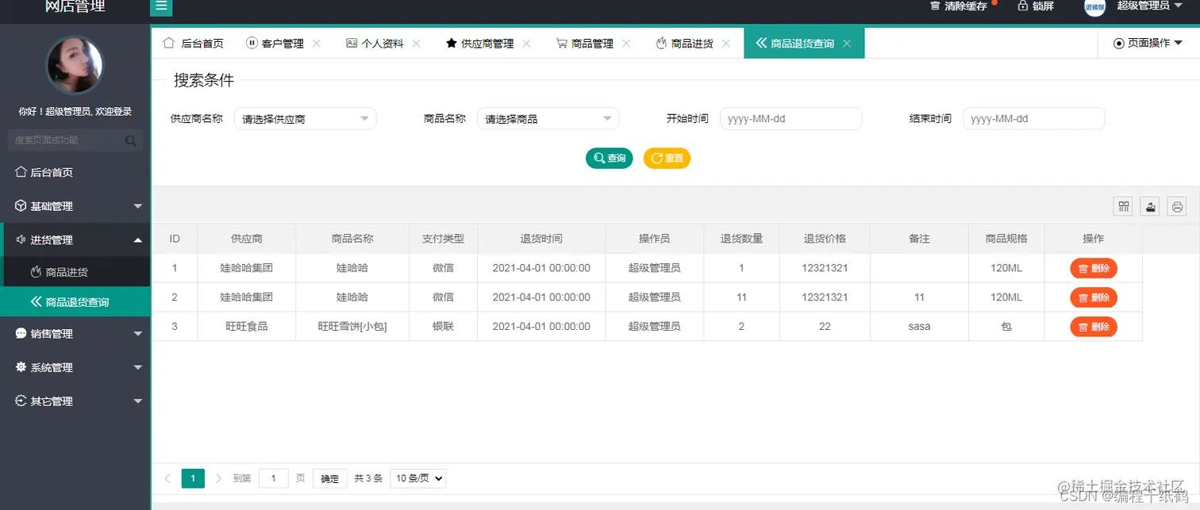The image size is (1200, 510).
Task: Open the 10 条/页 page size dropdown
Action: pos(417,478)
